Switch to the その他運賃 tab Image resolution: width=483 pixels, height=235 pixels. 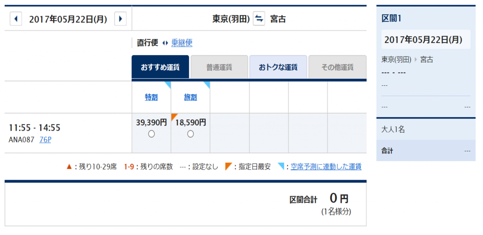click(337, 67)
